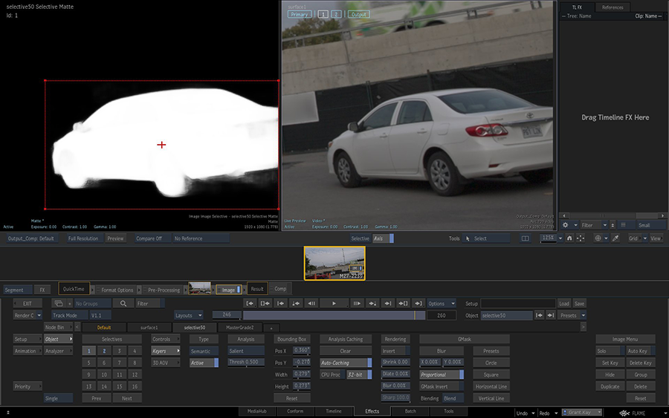The height and width of the screenshot is (418, 669).
Task: Click the color picker eyedropper icon
Action: (x=615, y=238)
